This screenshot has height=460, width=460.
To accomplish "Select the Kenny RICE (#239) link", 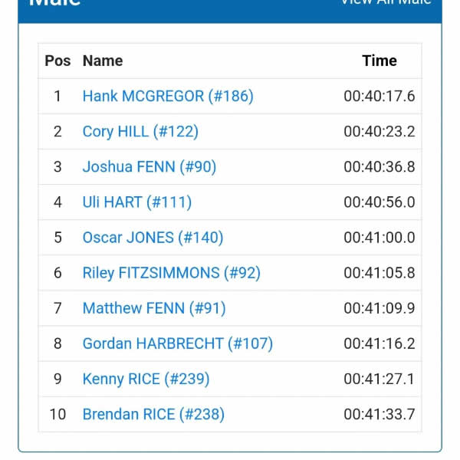I will point(146,379).
